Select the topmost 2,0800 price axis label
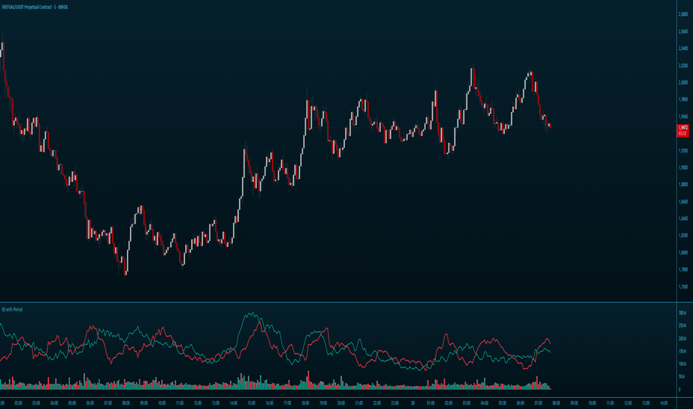 (683, 14)
